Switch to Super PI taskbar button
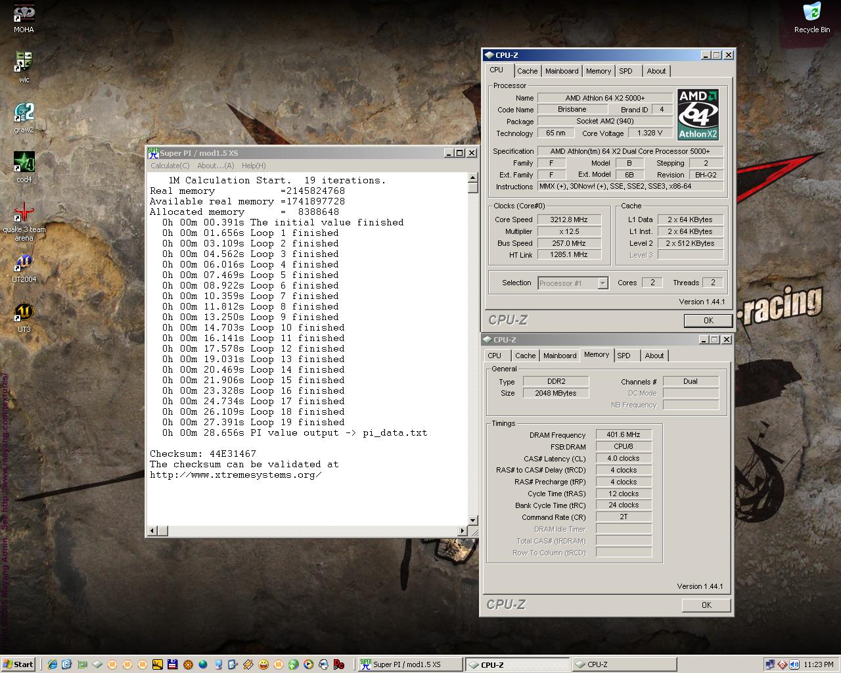 410,664
